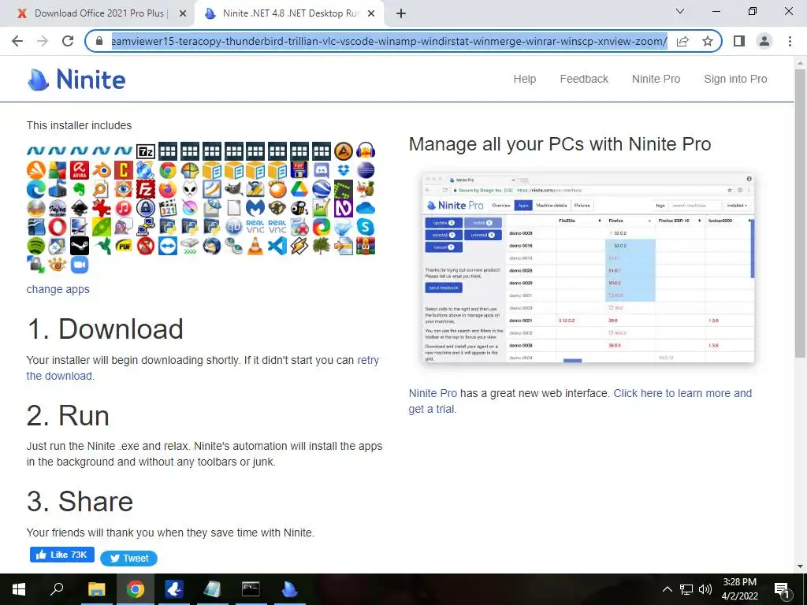
Task: Click Sign into Pro
Action: (735, 80)
